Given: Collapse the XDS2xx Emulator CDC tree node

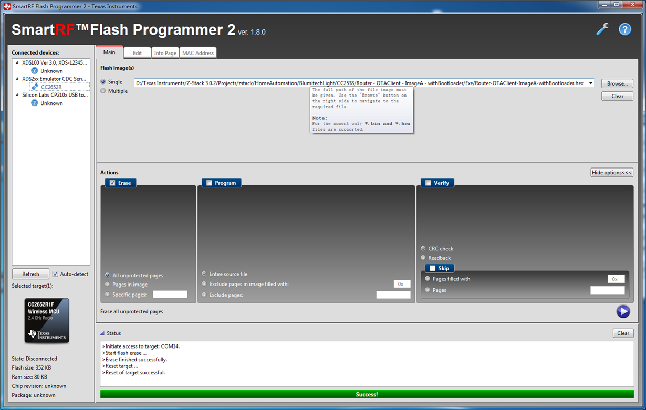Looking at the screenshot, I should coord(17,79).
